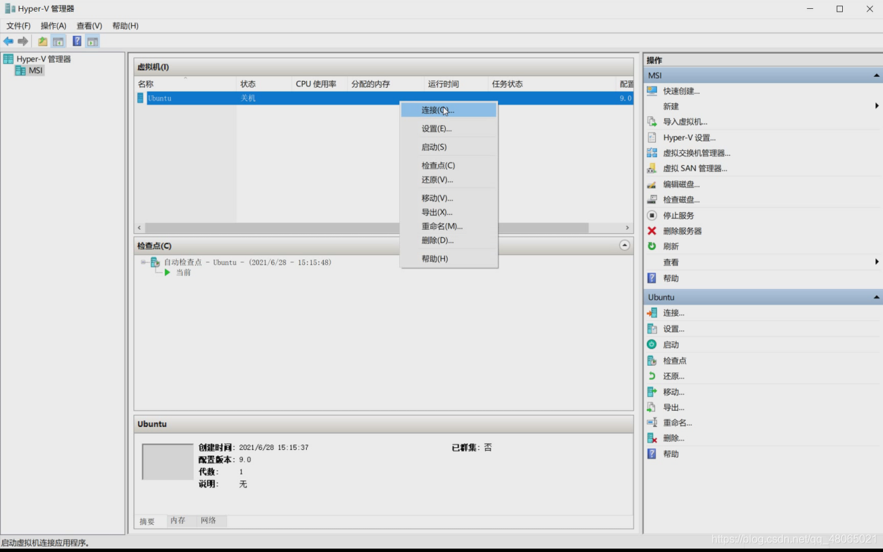Image resolution: width=883 pixels, height=552 pixels.
Task: Sort by the 任务状态 column header
Action: [x=552, y=84]
